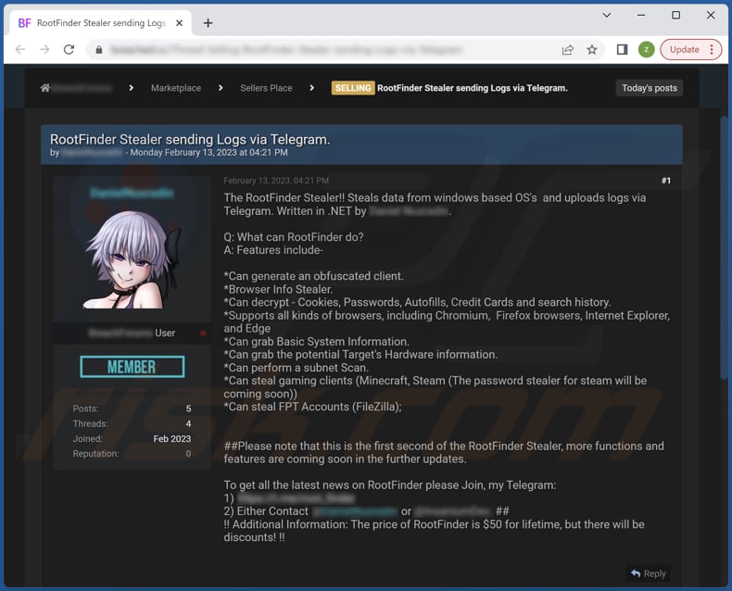Click the Joined date Feb 2023
The image size is (732, 591).
click(x=171, y=438)
